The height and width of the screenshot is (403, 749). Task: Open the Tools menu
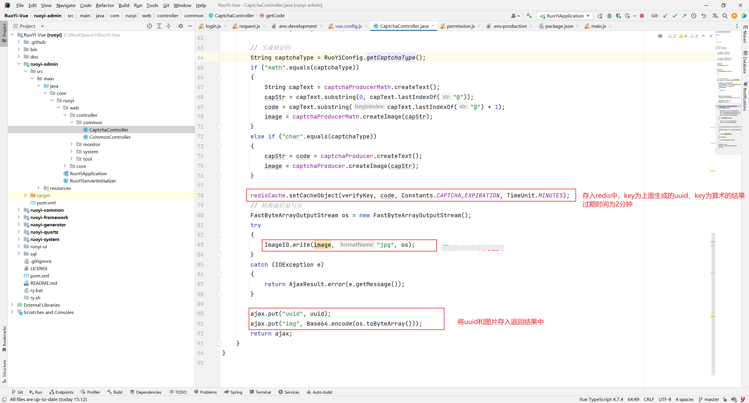(152, 5)
